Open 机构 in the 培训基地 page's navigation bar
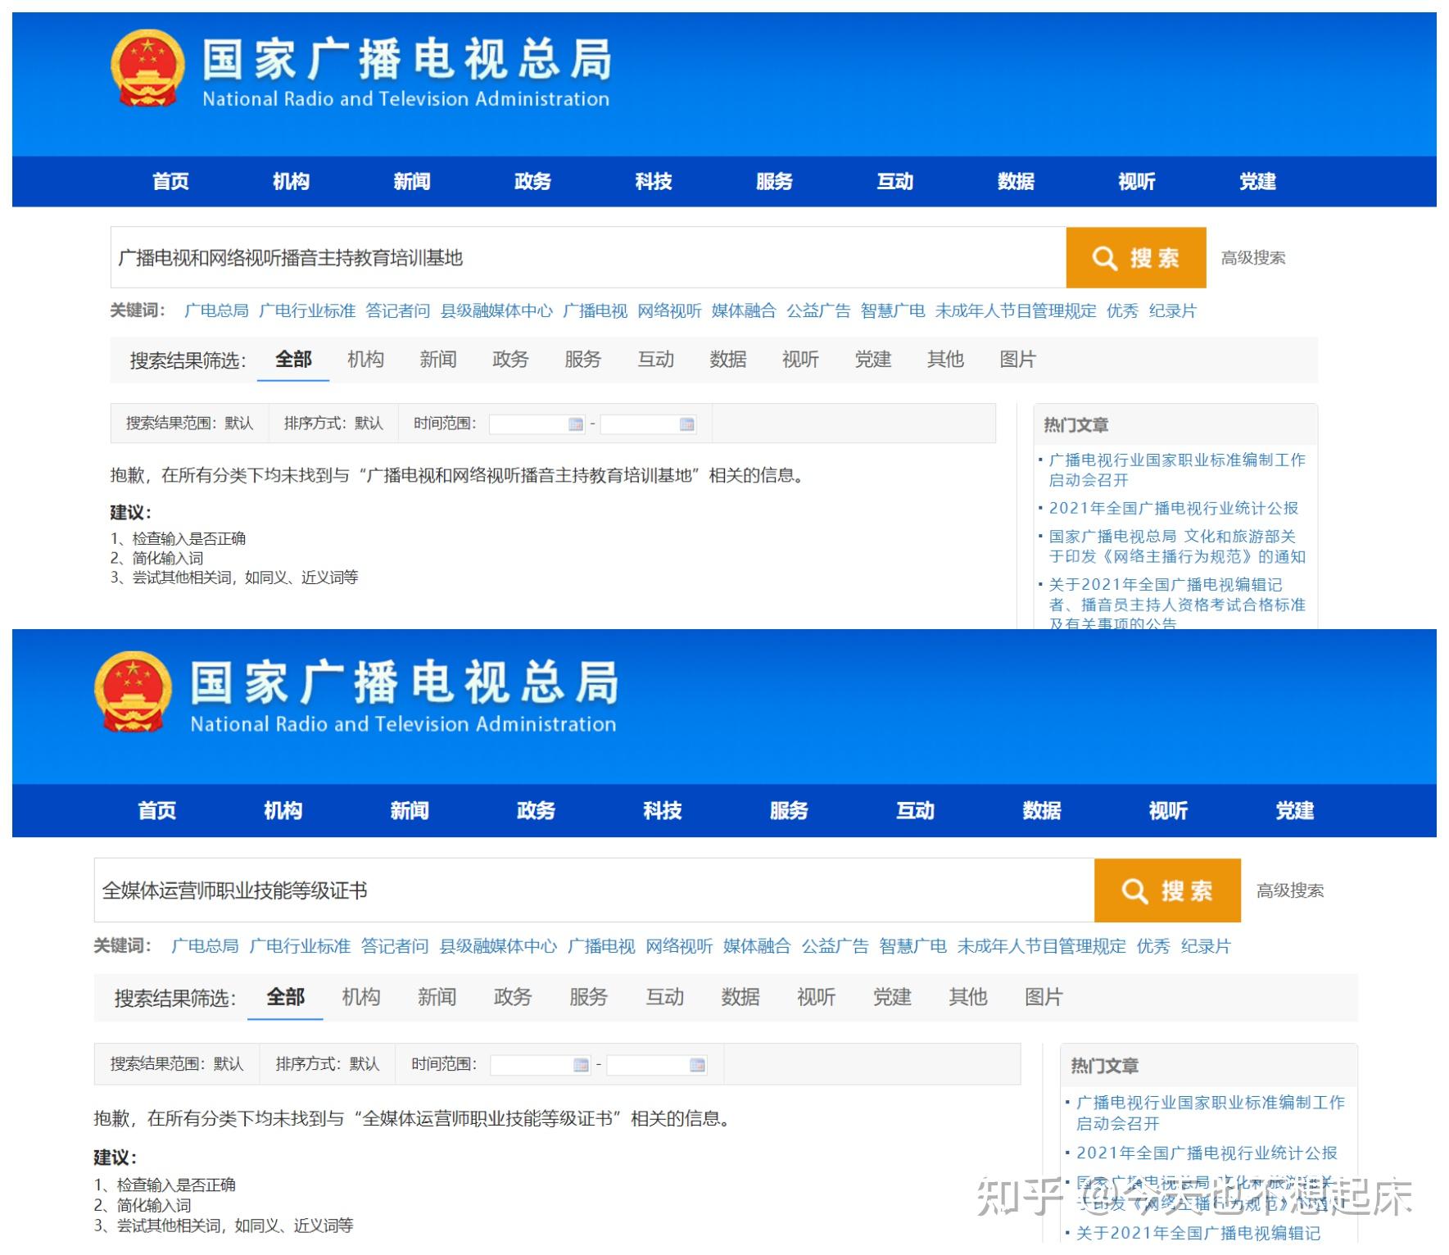This screenshot has height=1255, width=1449. pos(292,182)
